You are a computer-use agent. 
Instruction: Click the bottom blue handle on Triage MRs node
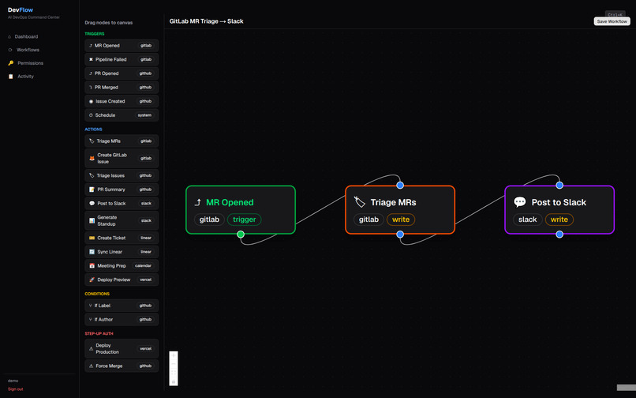(400, 235)
